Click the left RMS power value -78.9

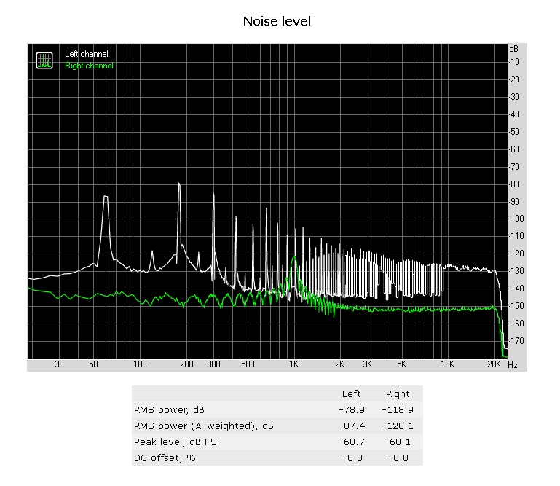[352, 410]
